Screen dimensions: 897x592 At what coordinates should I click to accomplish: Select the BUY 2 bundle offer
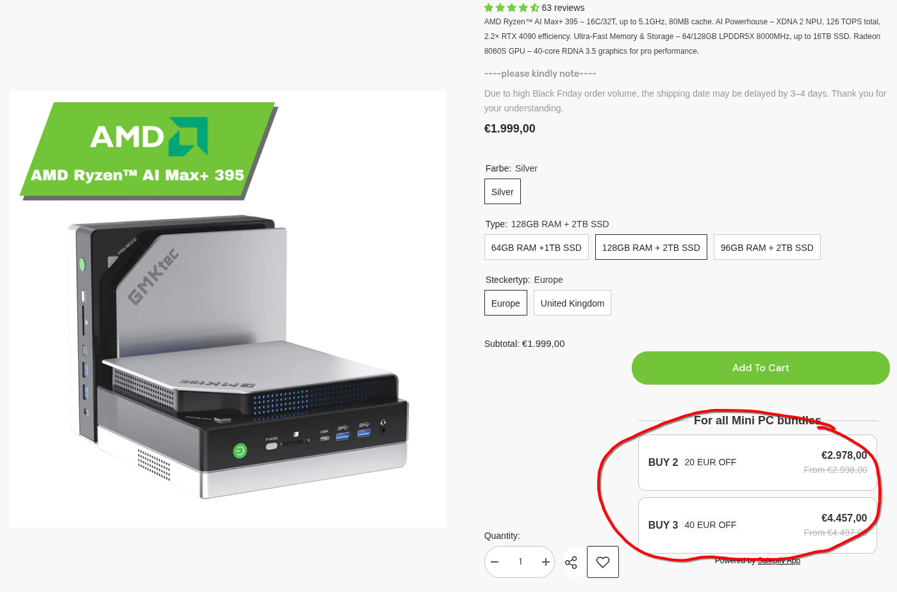pos(757,463)
